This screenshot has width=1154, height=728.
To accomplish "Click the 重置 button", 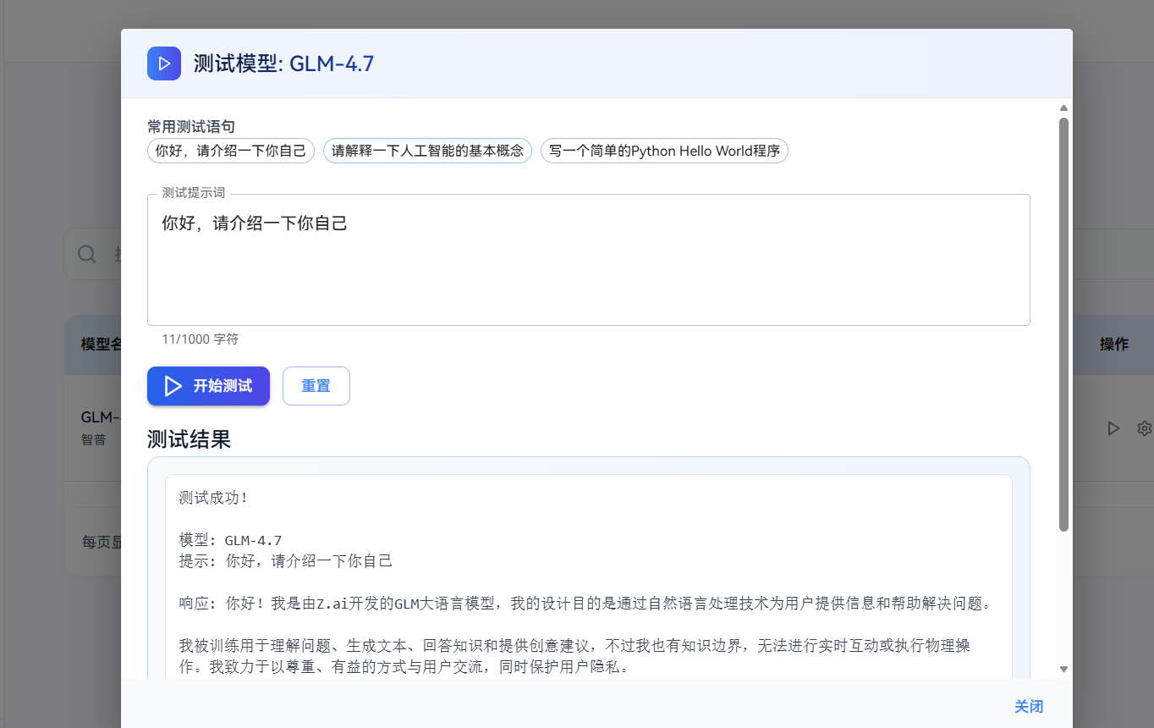I will click(316, 386).
